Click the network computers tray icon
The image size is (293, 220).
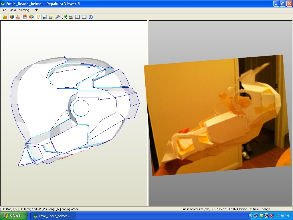click(256, 216)
